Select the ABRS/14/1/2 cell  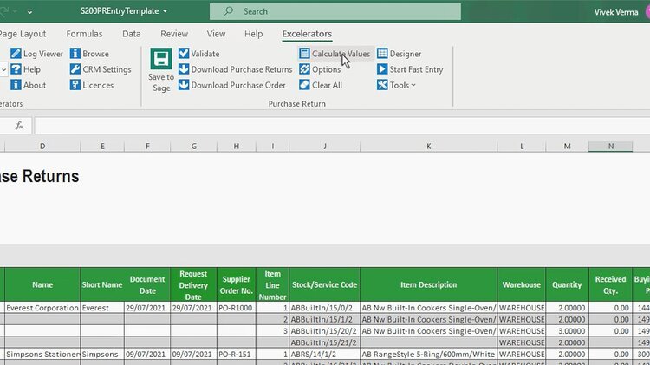click(x=325, y=355)
